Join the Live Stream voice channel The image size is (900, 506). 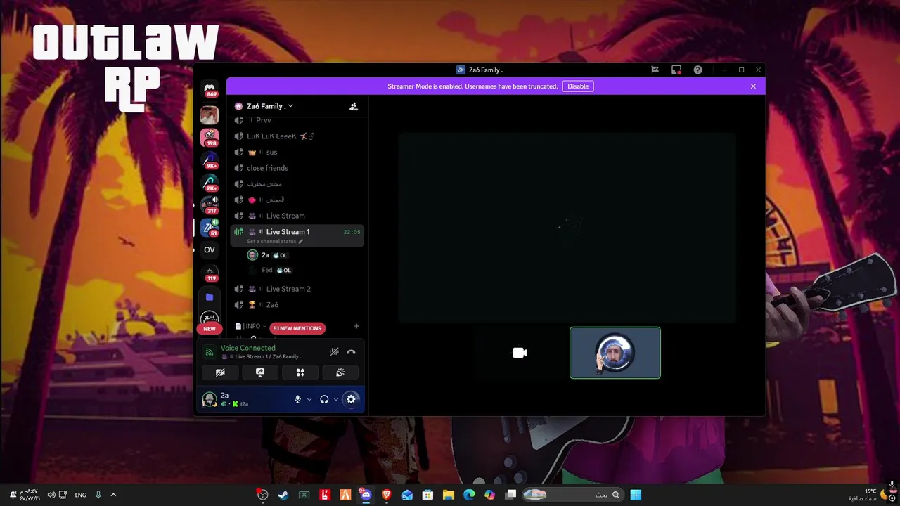pos(297,216)
